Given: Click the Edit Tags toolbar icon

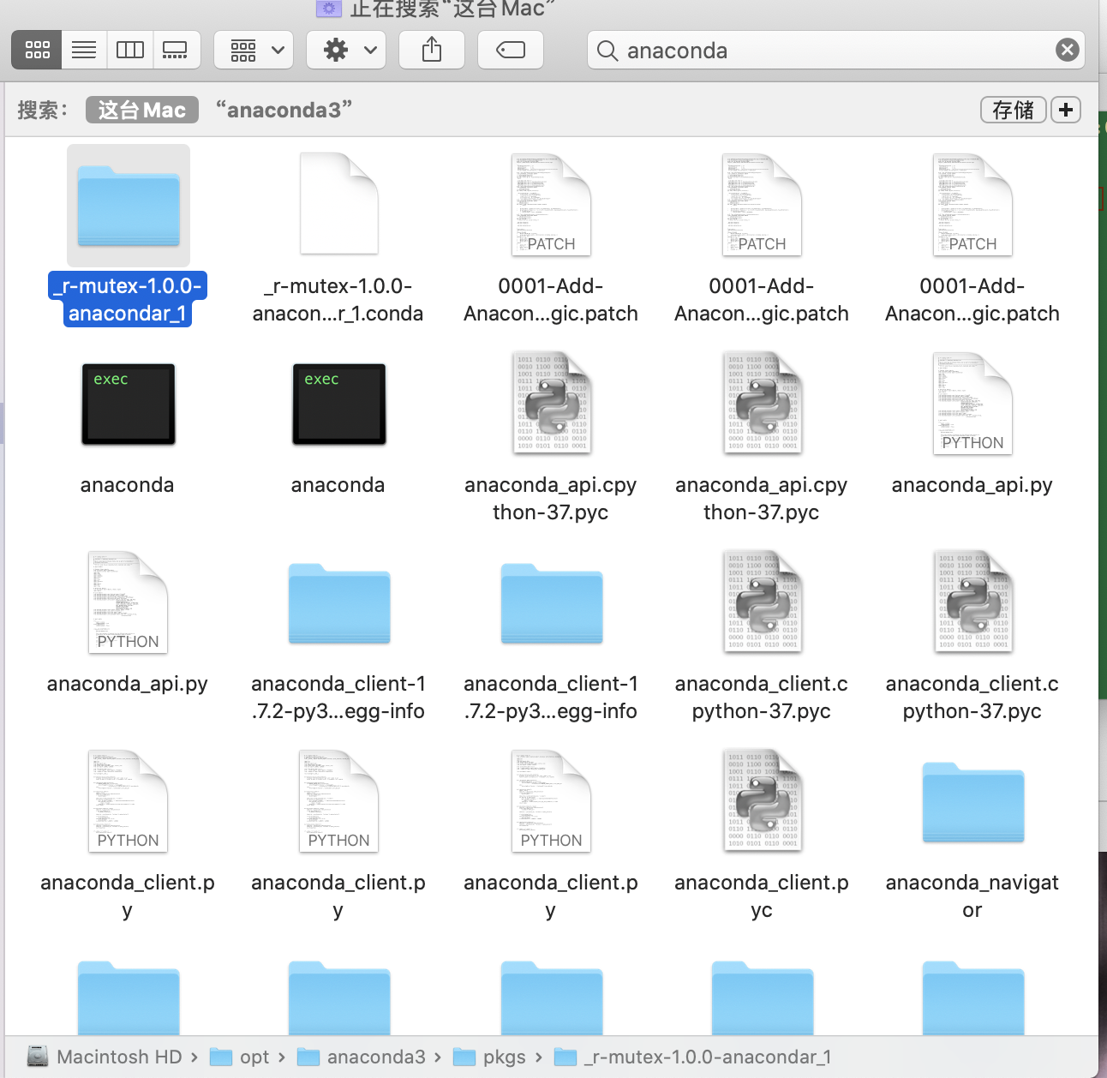Looking at the screenshot, I should pos(511,50).
